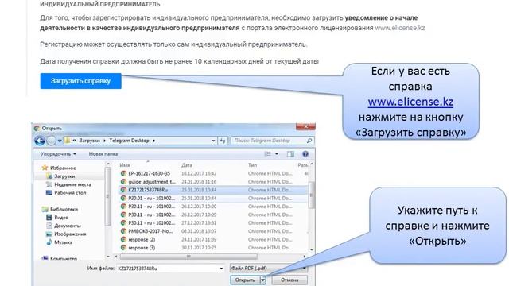The height and width of the screenshot is (286, 509).
Task: Click Chrome icon of PMBOK6-2017 file
Action: coord(123,231)
